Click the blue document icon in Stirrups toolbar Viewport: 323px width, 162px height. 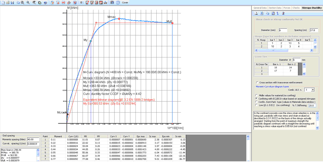click(x=262, y=13)
